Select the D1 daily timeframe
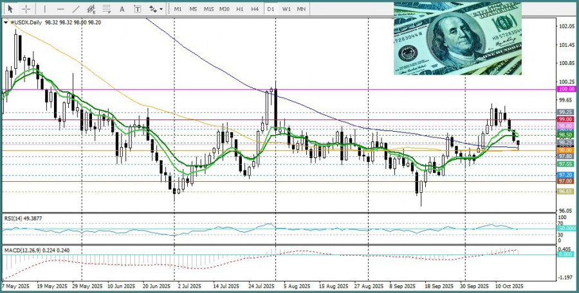 point(271,9)
